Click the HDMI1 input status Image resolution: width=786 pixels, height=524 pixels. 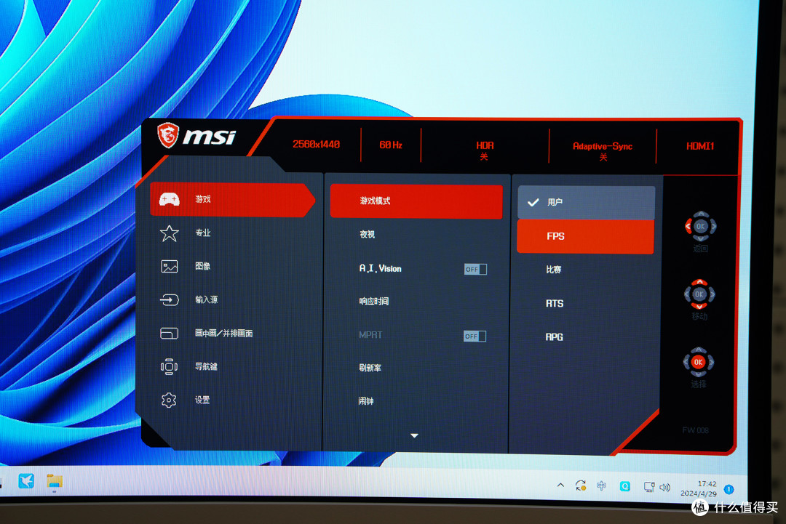coord(700,146)
